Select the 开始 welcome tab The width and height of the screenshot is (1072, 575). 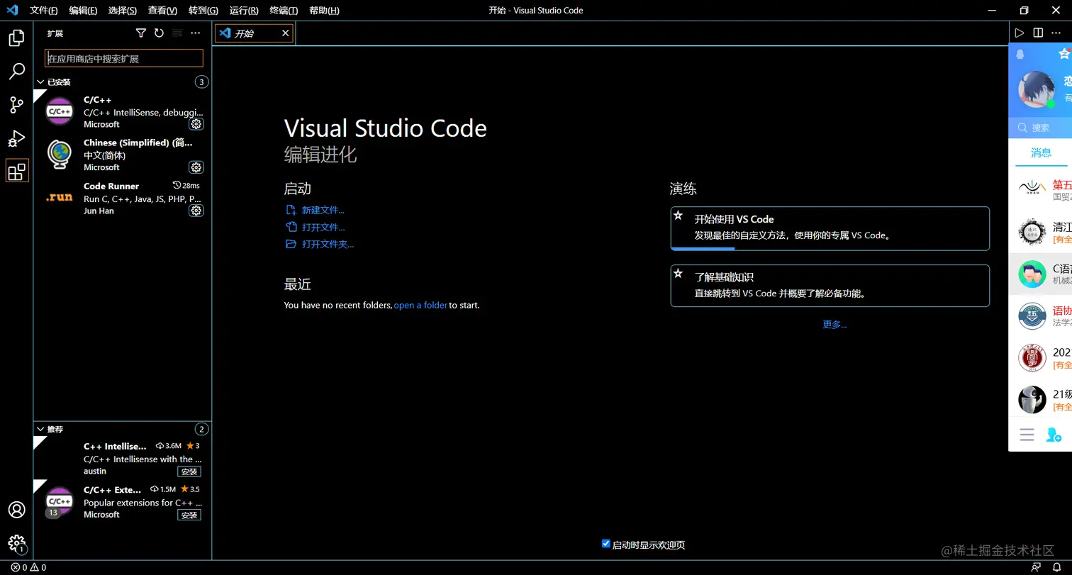click(254, 33)
